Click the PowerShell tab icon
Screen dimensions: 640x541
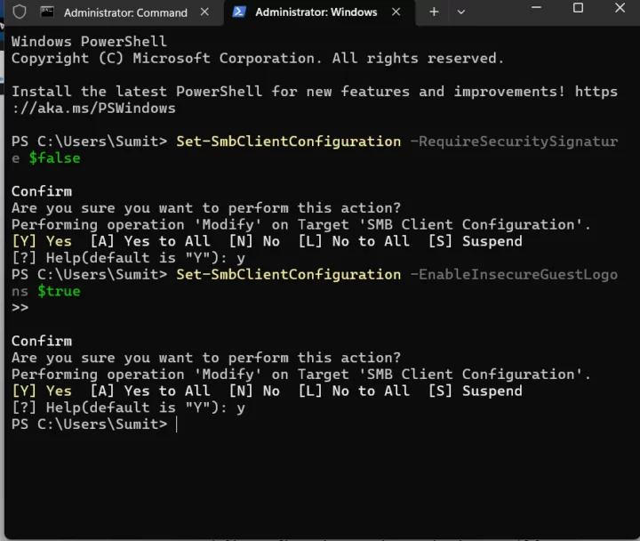(239, 12)
